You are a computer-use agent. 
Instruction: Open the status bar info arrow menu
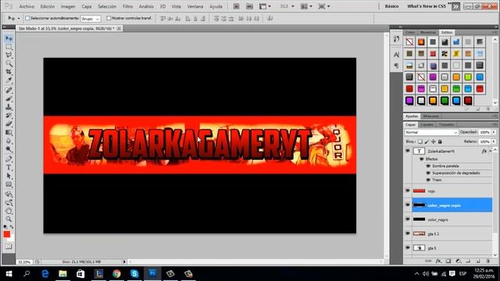pyautogui.click(x=124, y=262)
